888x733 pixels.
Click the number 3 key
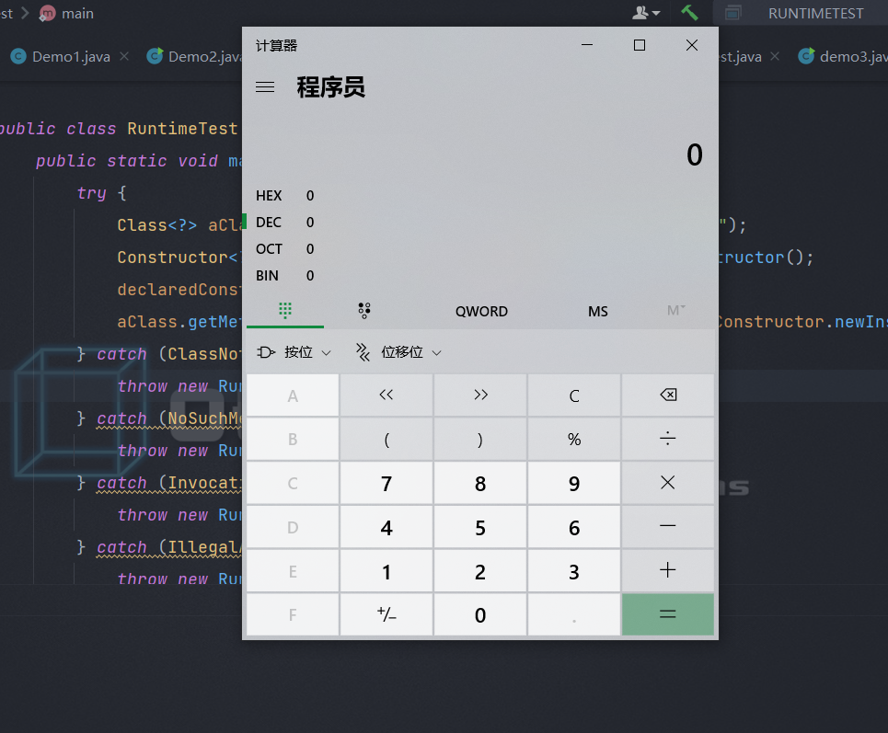(574, 570)
